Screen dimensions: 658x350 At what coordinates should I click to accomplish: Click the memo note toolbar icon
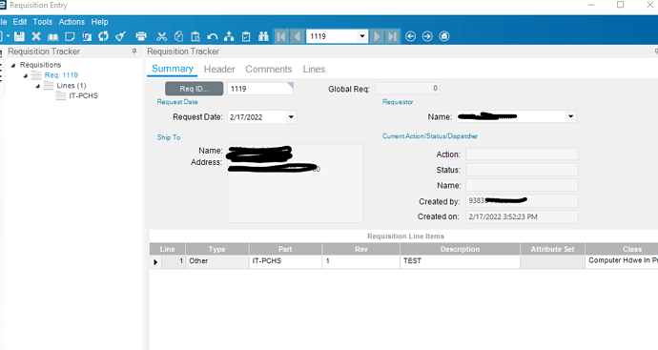pos(70,36)
